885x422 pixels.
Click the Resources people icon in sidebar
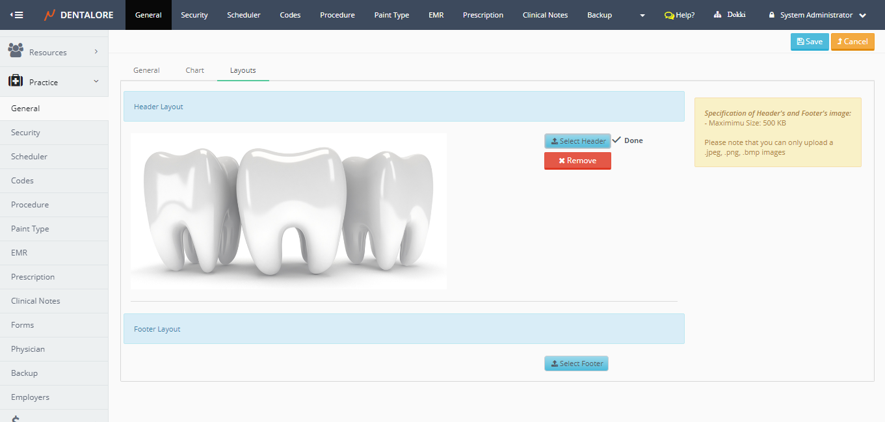pos(16,51)
